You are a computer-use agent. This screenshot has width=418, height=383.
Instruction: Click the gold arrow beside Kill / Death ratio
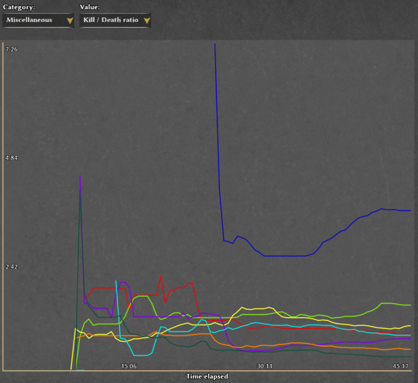click(146, 20)
